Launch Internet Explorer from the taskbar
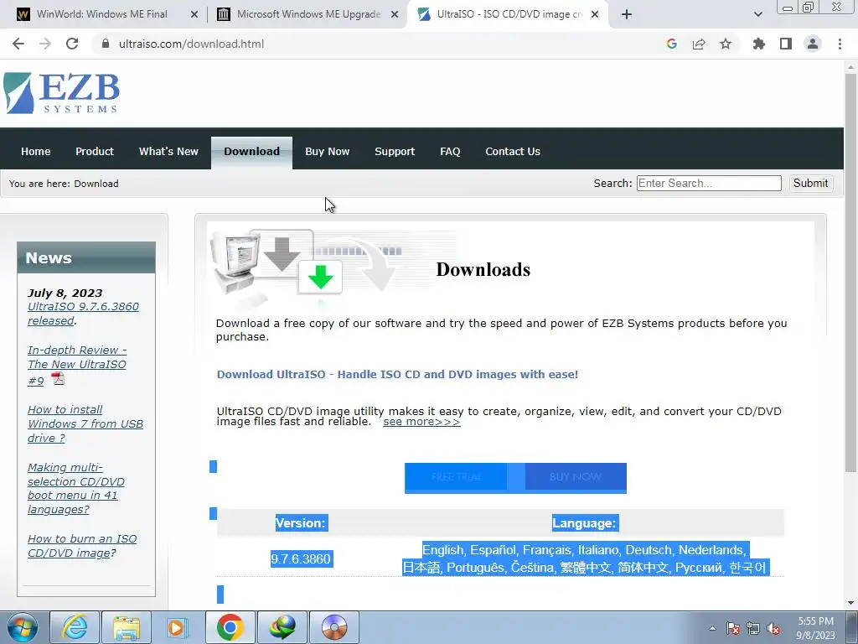 [75, 627]
